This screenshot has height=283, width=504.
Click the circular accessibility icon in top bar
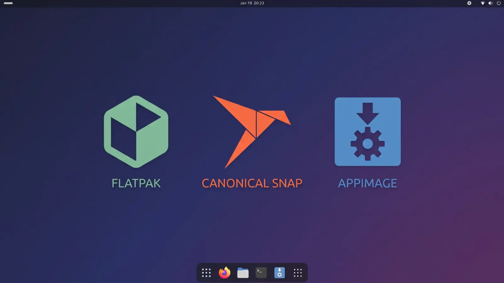(469, 3)
